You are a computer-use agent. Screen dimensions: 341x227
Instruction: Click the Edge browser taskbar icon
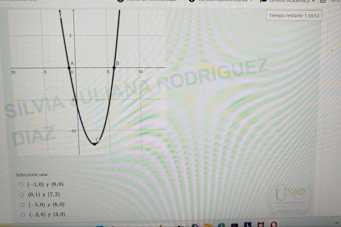pos(221,225)
